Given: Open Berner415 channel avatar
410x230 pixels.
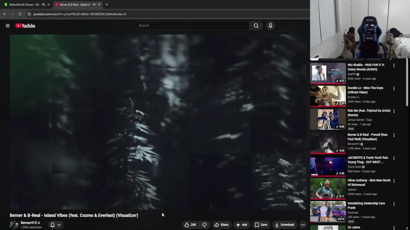Looking at the screenshot, I should 14,225.
